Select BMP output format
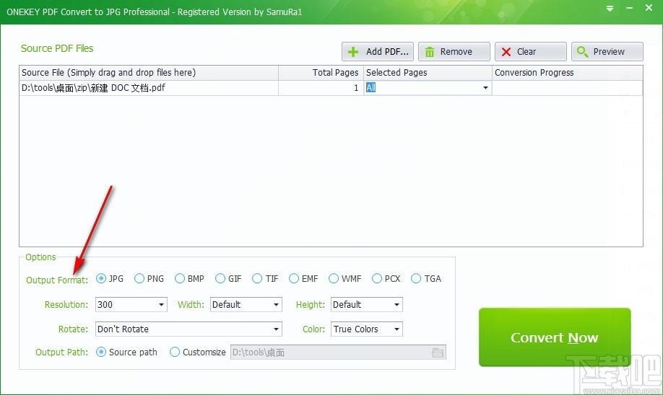This screenshot has width=663, height=395. click(x=189, y=278)
